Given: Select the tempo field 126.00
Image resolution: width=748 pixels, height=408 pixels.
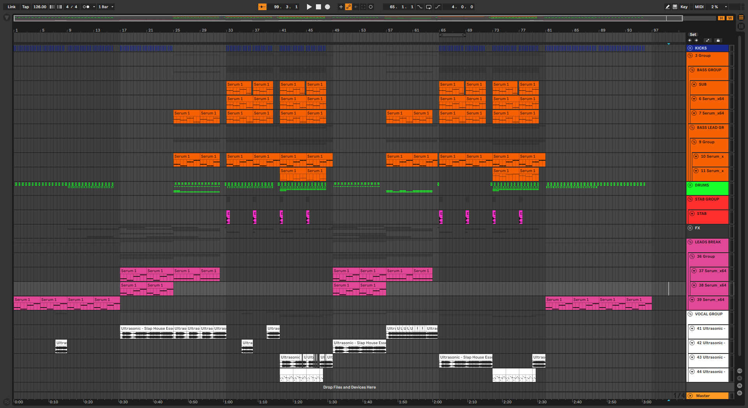Looking at the screenshot, I should pyautogui.click(x=40, y=7).
